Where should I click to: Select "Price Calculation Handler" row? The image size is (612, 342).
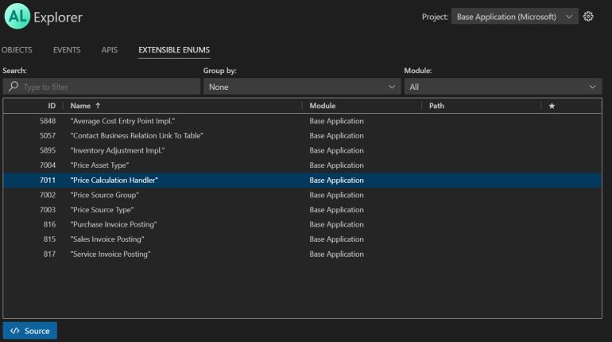click(302, 180)
